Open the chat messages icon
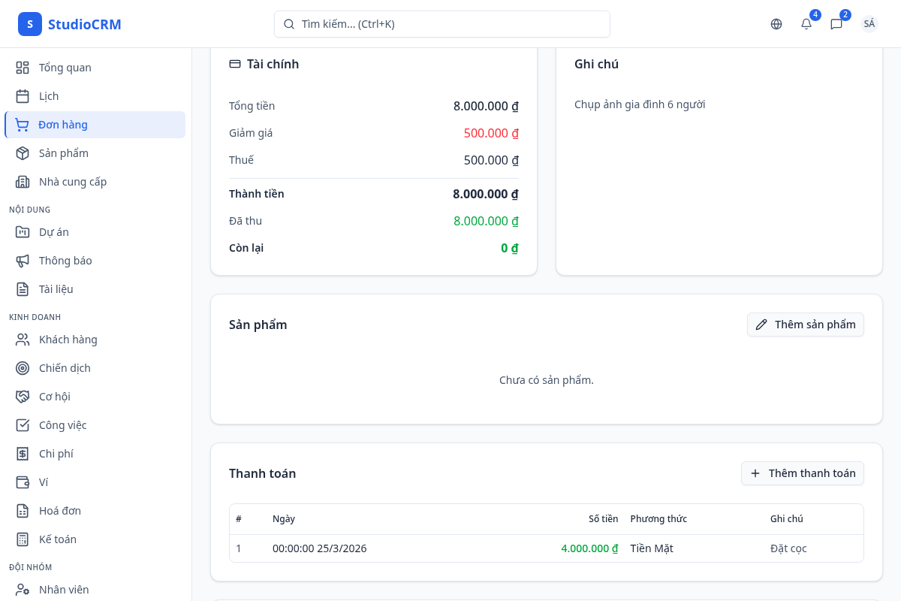 [836, 24]
